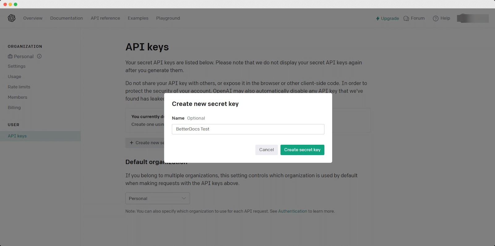
Task: Select the briefcase icon next to Personal
Action: (x=10, y=56)
